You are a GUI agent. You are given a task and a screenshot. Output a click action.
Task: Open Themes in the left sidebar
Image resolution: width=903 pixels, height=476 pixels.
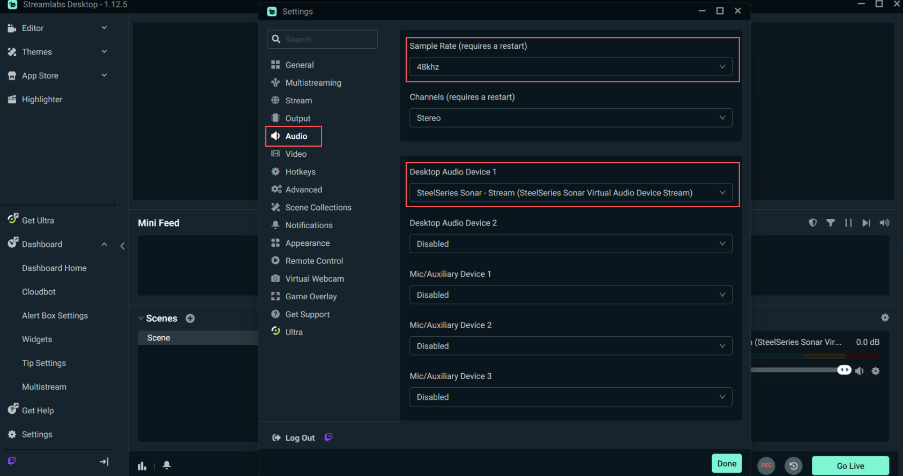click(37, 52)
